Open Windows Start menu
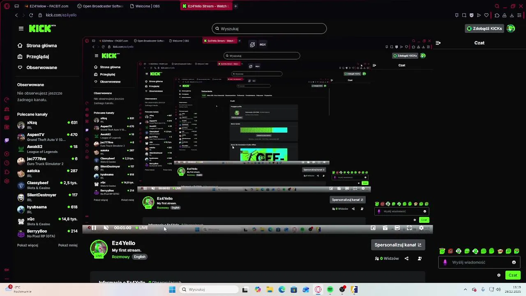The height and width of the screenshot is (296, 526). point(172,289)
